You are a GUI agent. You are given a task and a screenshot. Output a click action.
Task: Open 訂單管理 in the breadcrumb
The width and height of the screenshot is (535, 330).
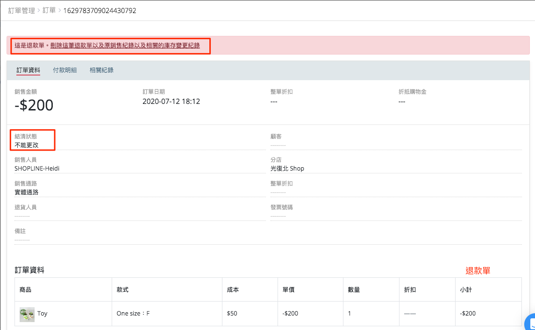coord(21,11)
